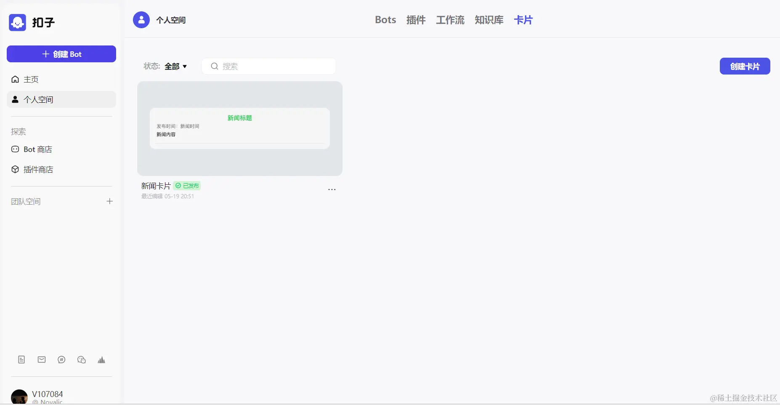Add a team space with the plus icon
The image size is (780, 405).
click(x=110, y=201)
